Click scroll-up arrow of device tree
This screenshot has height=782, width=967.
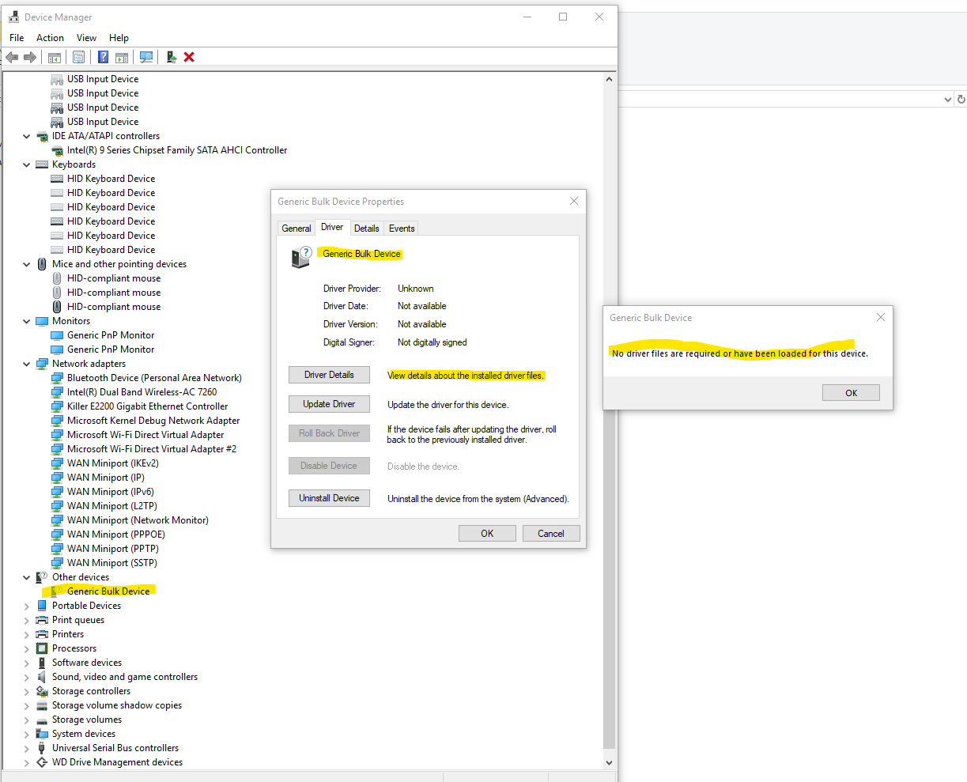pyautogui.click(x=609, y=79)
